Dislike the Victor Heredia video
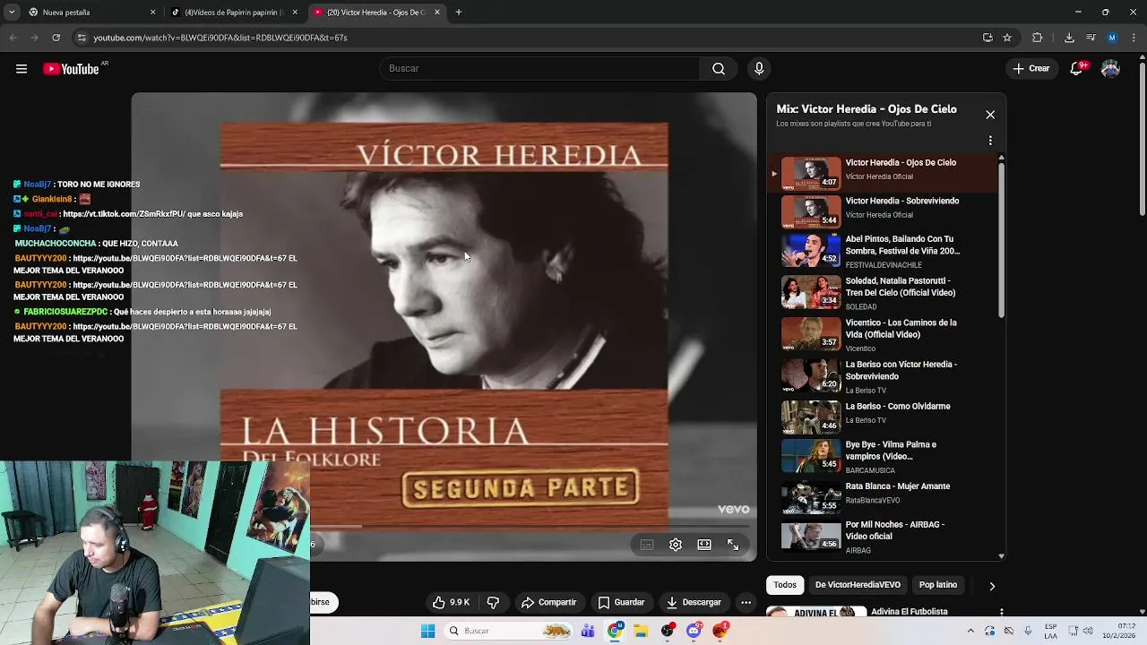Image resolution: width=1147 pixels, height=645 pixels. (493, 602)
